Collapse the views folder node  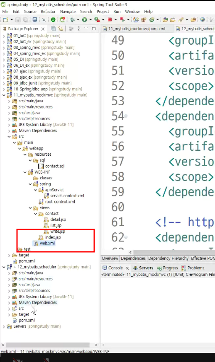pos(30,208)
